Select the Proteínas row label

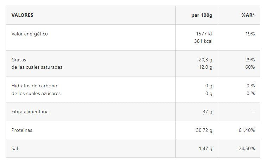(x=22, y=130)
